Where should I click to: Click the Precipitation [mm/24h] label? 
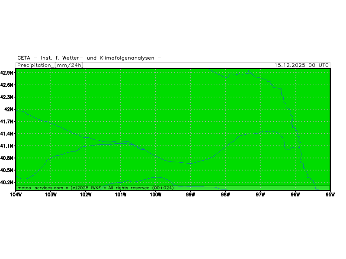(x=50, y=65)
